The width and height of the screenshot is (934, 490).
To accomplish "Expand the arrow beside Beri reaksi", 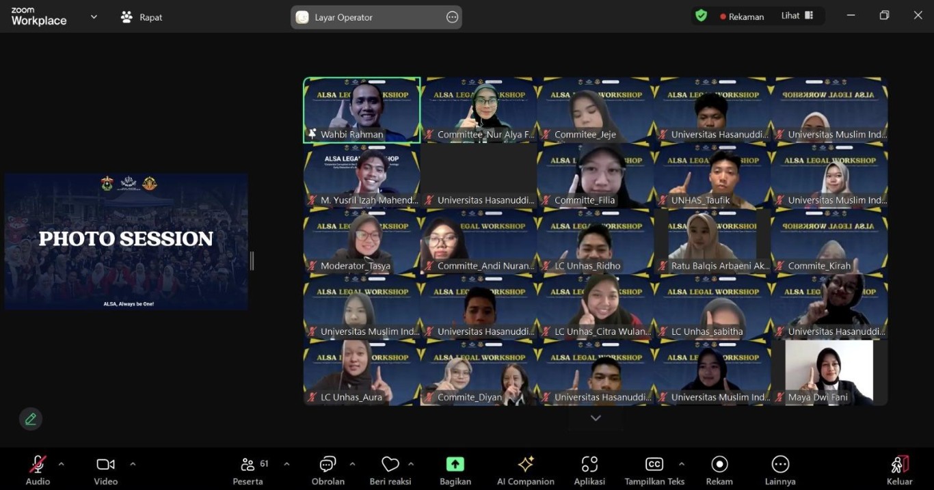I will click(411, 464).
